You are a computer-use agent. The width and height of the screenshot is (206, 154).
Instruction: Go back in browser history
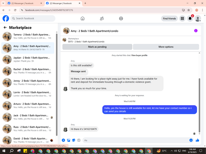4,10
